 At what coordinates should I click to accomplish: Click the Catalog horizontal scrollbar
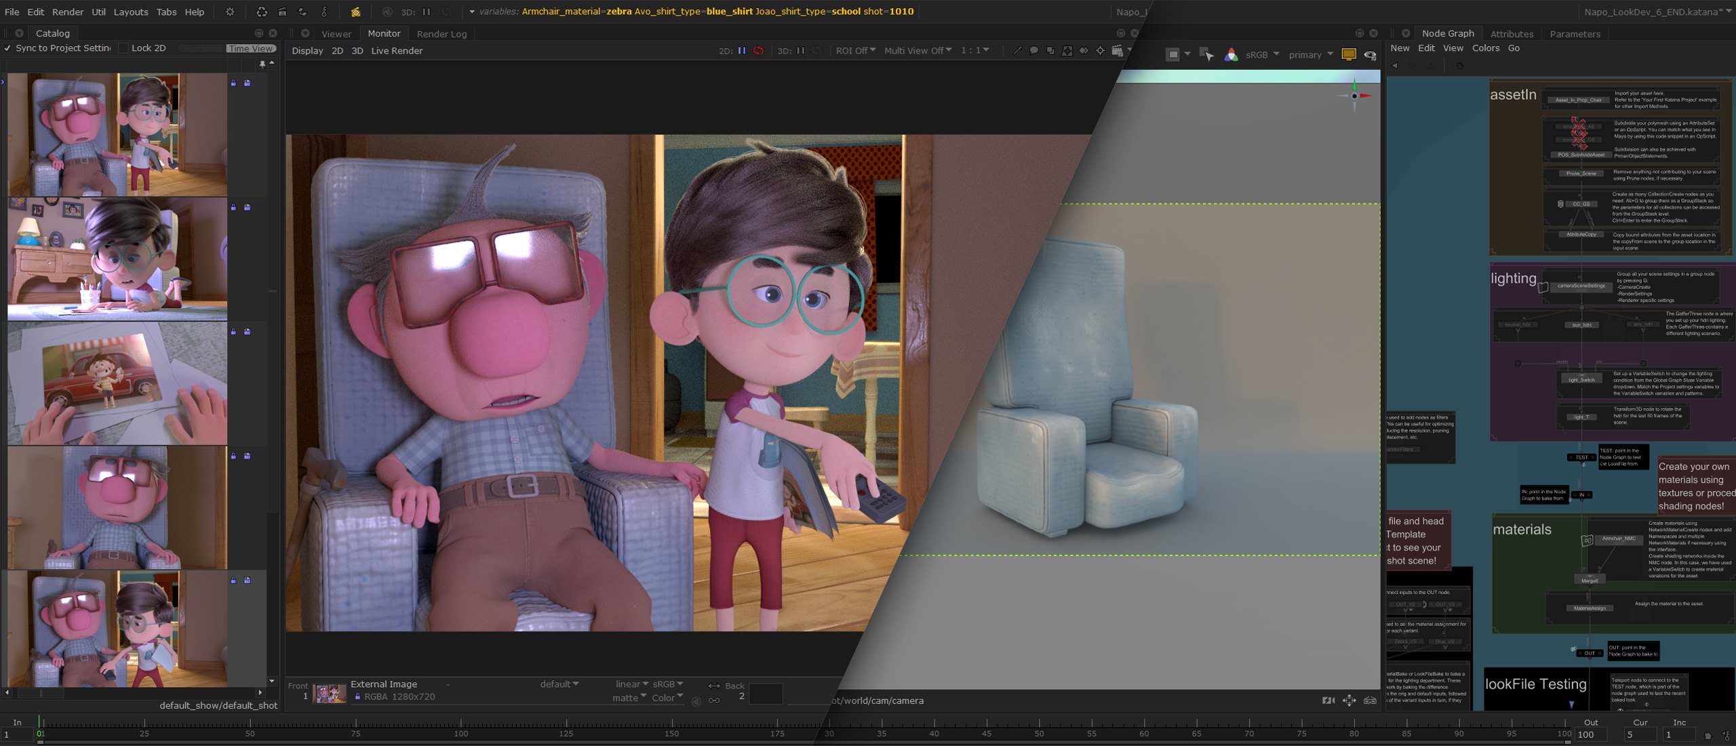(133, 692)
